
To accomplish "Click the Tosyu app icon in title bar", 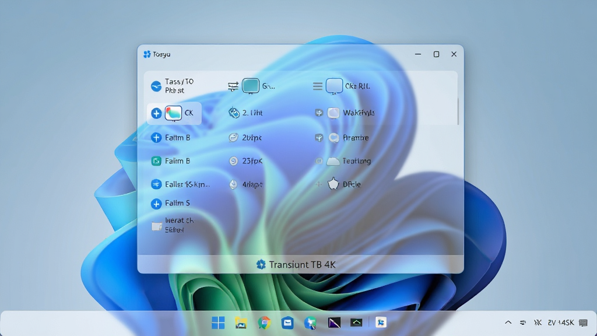I will click(147, 54).
